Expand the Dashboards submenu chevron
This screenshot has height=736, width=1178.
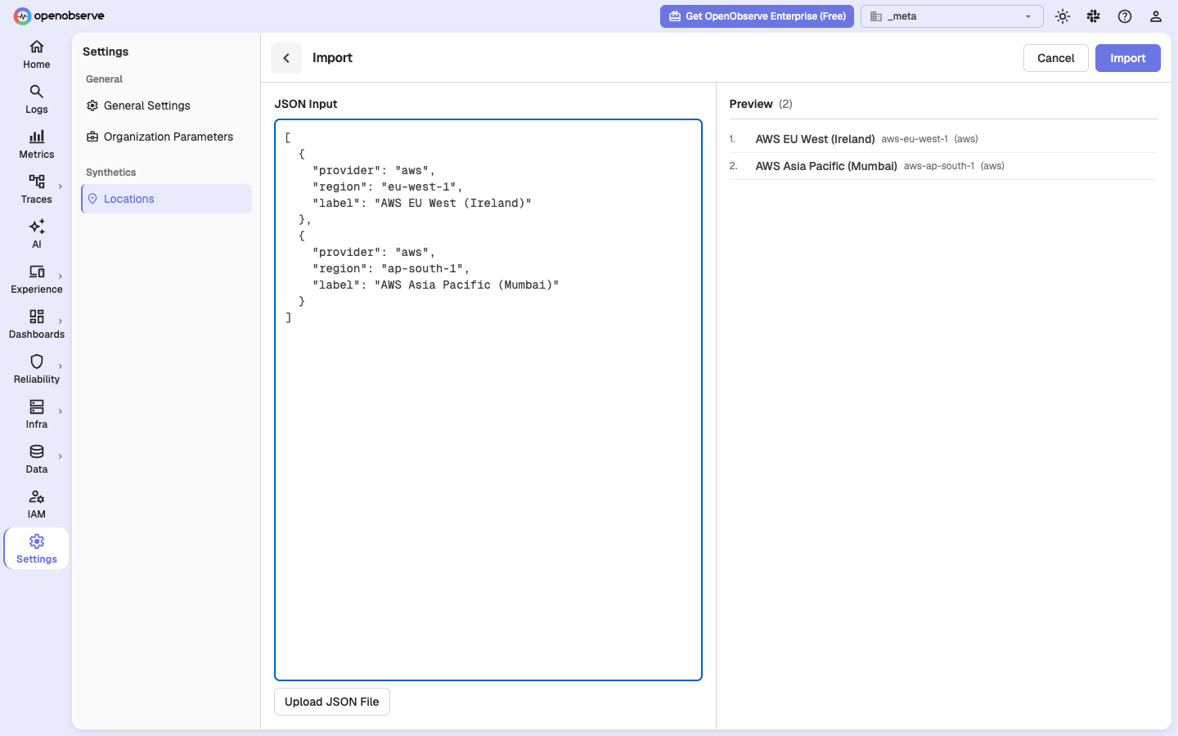tap(61, 321)
